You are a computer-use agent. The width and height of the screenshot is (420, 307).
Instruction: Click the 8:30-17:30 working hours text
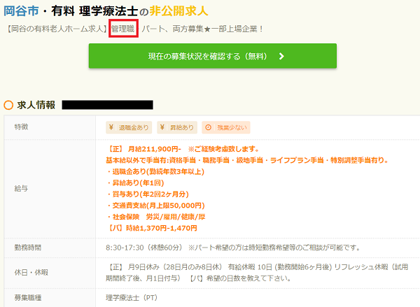232,248
